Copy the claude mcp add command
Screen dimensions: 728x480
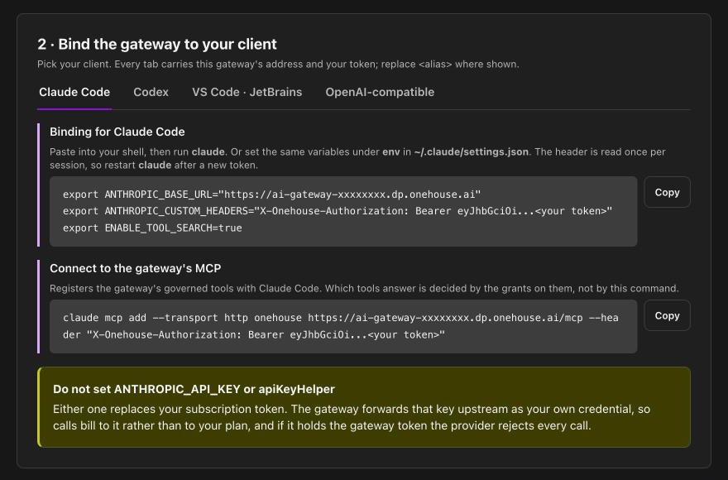[667, 315]
